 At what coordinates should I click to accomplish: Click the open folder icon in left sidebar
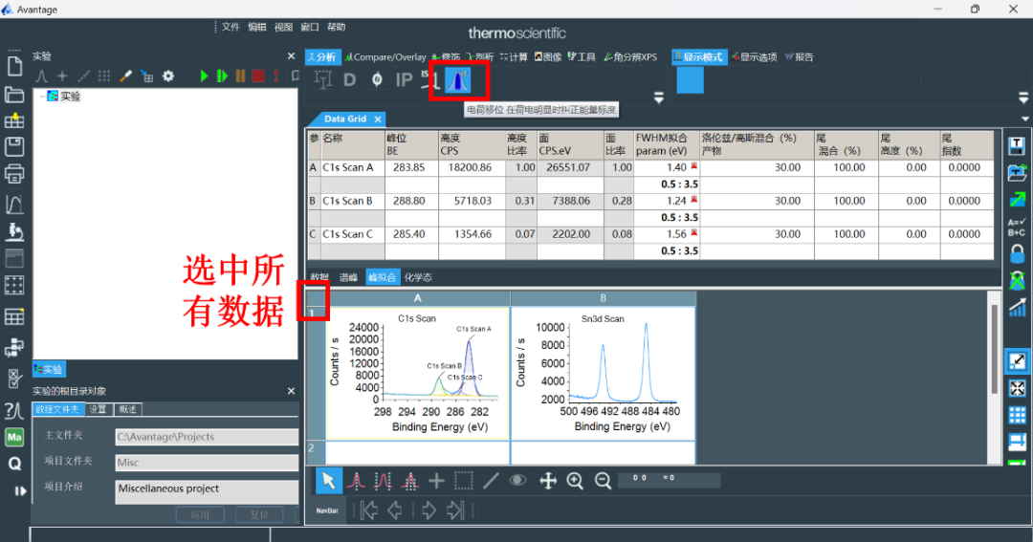(x=14, y=95)
